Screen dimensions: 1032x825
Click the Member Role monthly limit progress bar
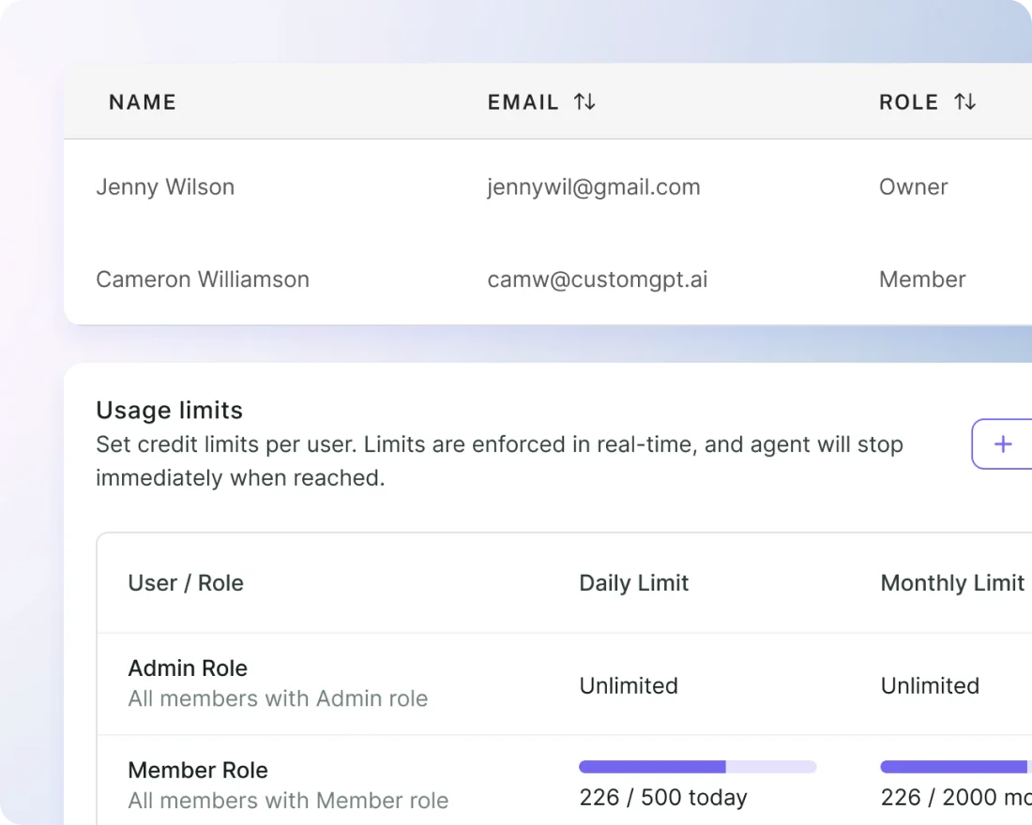pos(956,767)
